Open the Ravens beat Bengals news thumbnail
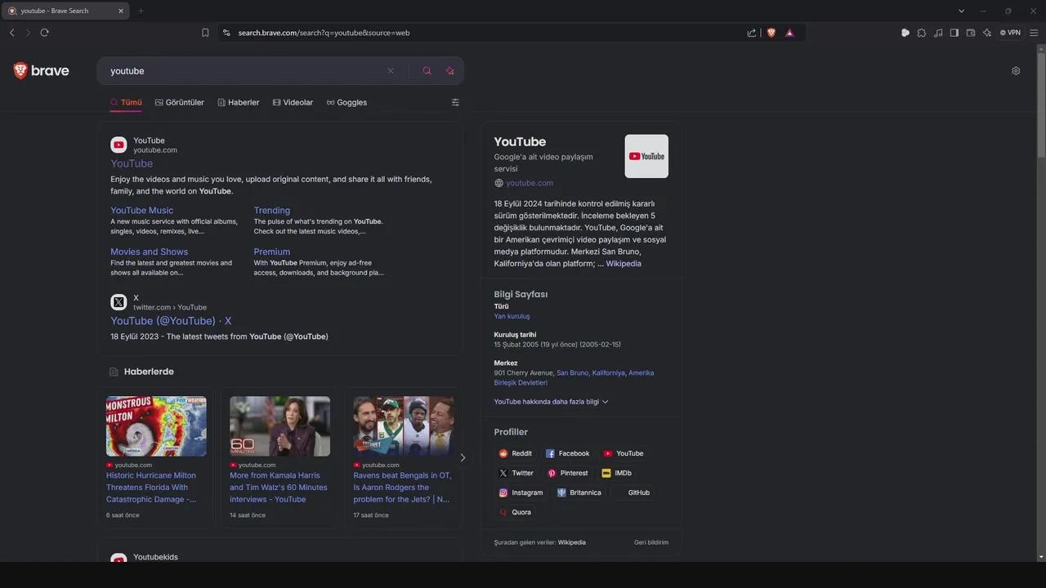Screen dimensions: 1046x588 pyautogui.click(x=403, y=426)
